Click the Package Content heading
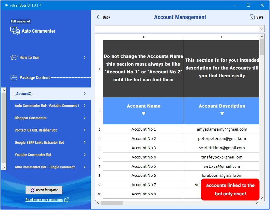Viewport: 270px width, 210px height. point(34,78)
